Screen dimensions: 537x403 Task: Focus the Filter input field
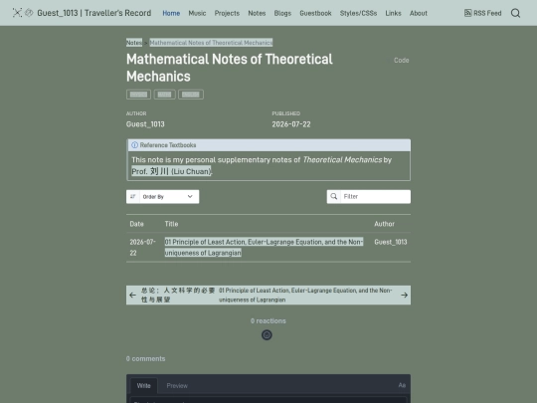pyautogui.click(x=375, y=197)
